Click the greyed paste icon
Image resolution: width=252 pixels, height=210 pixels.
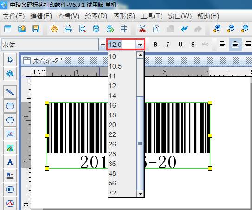click(x=170, y=29)
